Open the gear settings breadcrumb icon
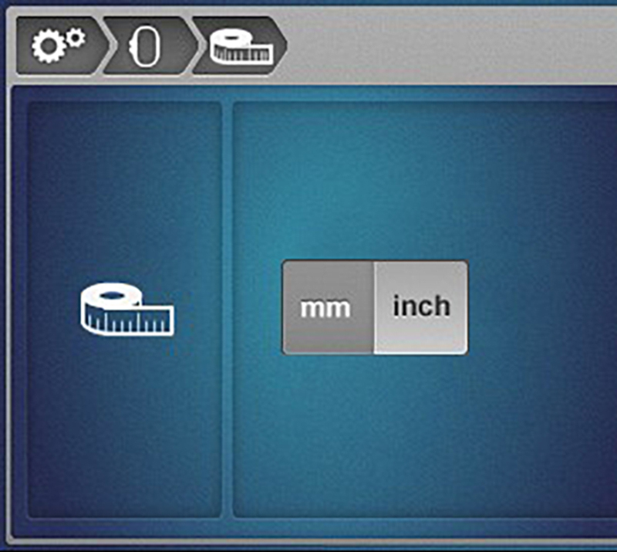This screenshot has width=617, height=552. (x=58, y=47)
